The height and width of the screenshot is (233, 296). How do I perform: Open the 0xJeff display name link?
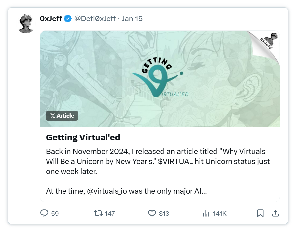coord(51,19)
